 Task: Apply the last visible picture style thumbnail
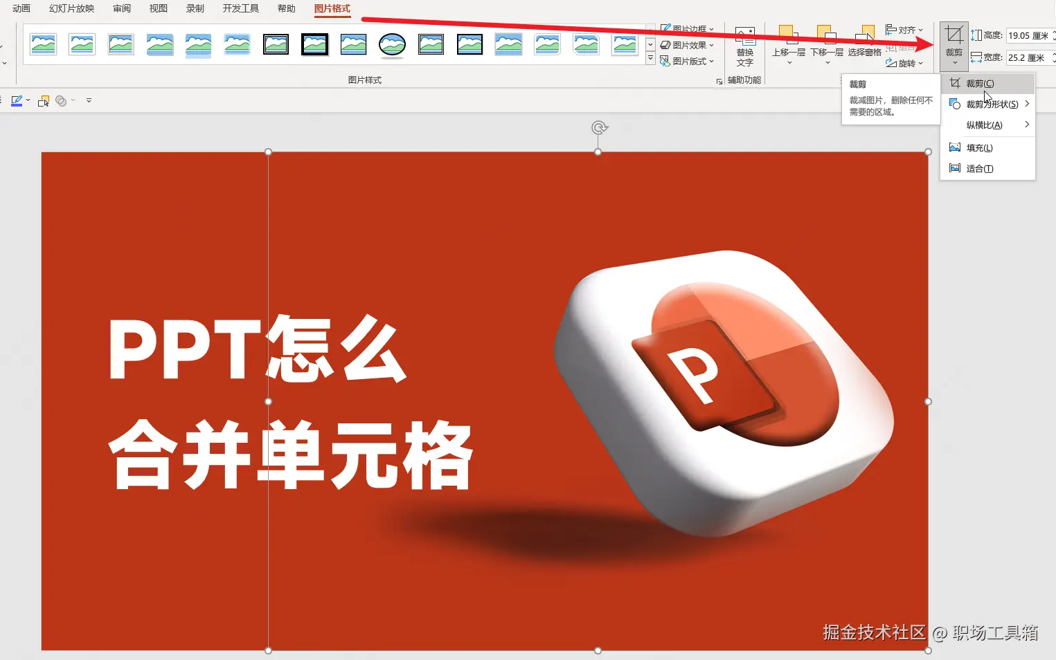coord(625,45)
